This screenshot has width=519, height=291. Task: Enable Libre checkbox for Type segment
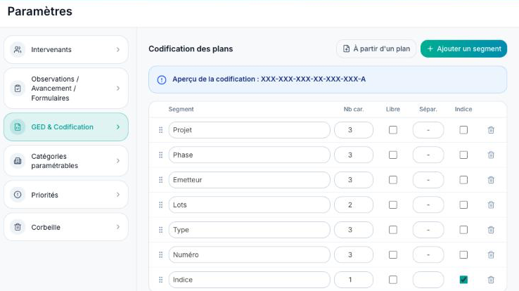(393, 230)
